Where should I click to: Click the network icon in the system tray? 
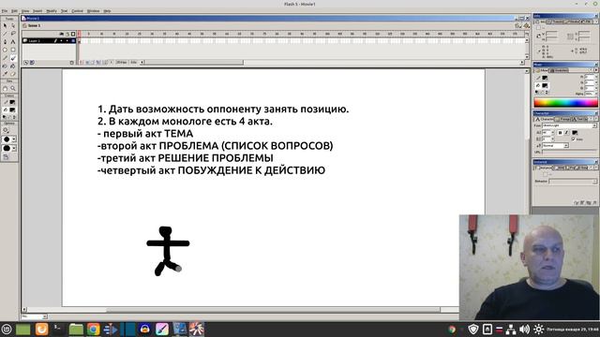point(511,329)
